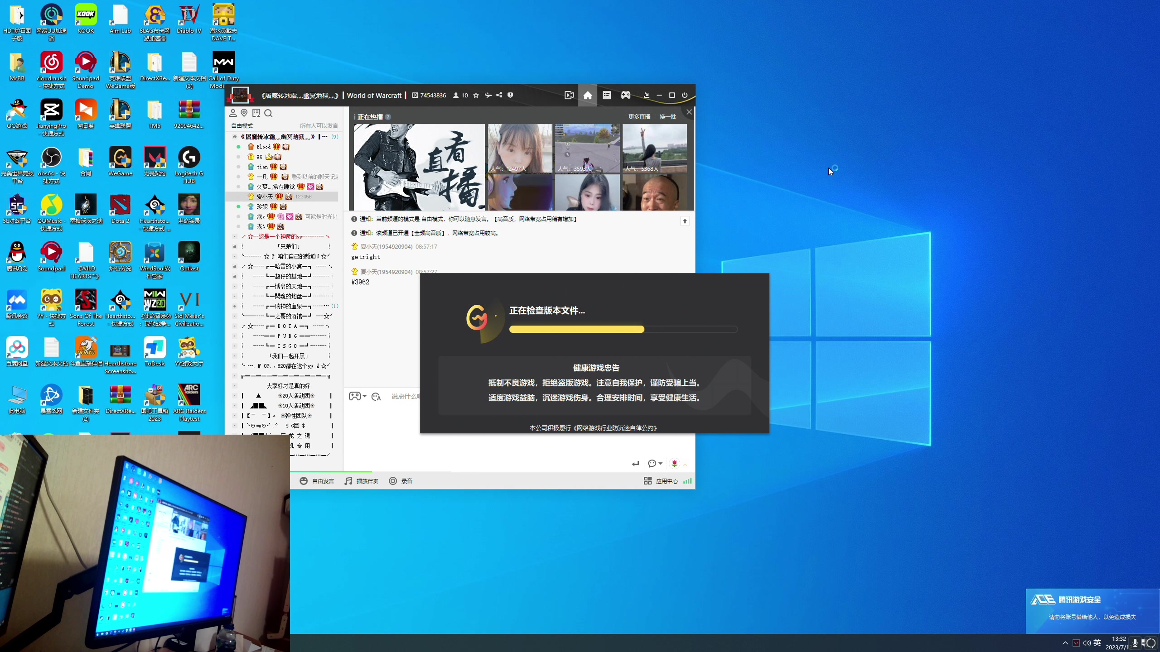The width and height of the screenshot is (1160, 652).
Task: Click channel ID 74543836
Action: tap(429, 95)
